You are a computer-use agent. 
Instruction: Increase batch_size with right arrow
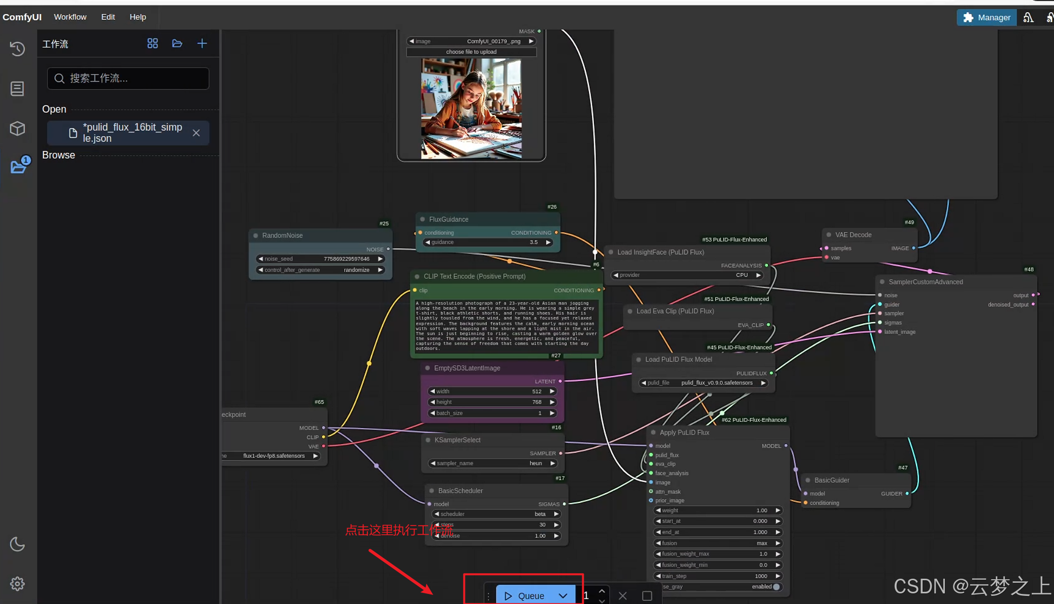click(x=552, y=413)
